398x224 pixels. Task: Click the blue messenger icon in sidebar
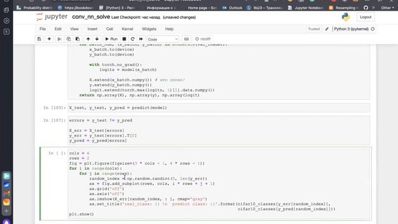tap(7, 185)
